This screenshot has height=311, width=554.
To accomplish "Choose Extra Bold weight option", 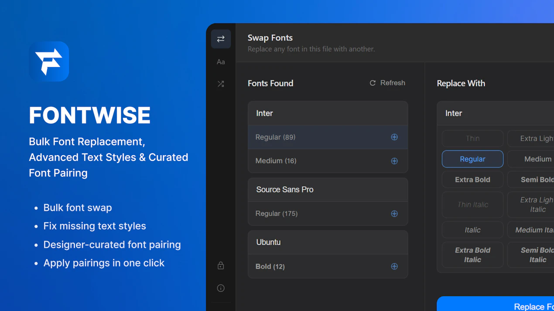I will click(x=472, y=179).
